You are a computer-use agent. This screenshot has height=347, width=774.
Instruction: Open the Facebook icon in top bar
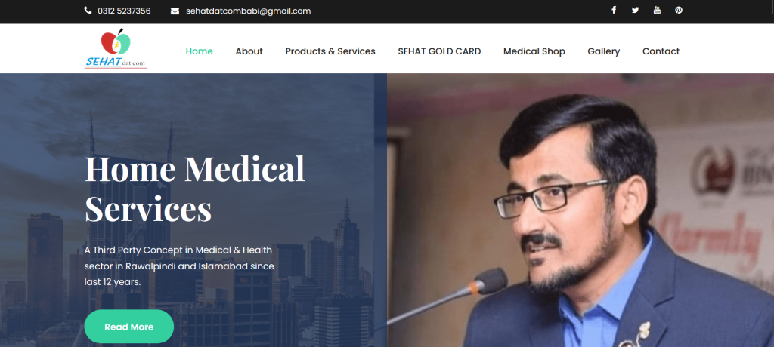coord(614,10)
